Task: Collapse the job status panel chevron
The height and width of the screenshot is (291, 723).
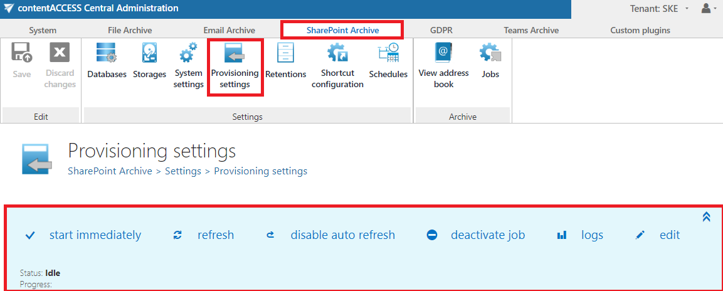Action: (706, 216)
